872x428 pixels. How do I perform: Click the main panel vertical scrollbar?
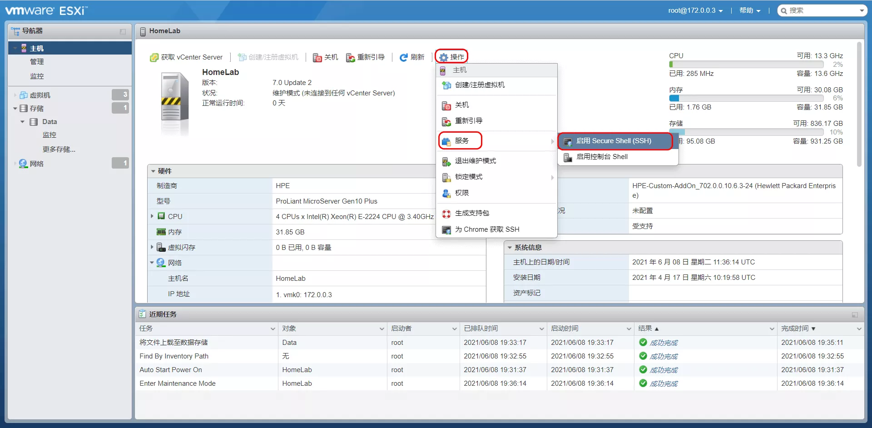click(x=859, y=105)
